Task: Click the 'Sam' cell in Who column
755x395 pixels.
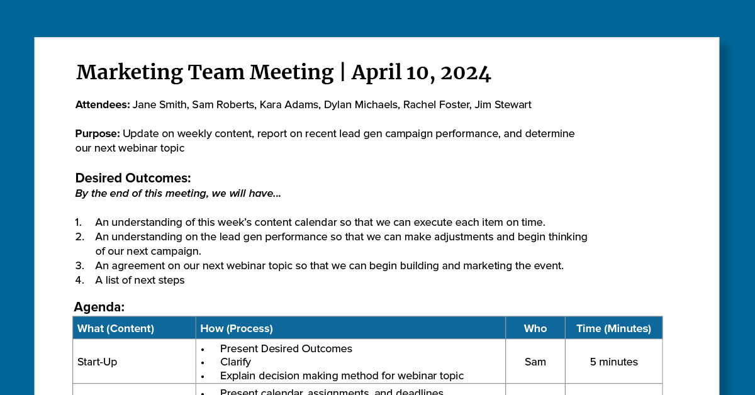Action: [535, 362]
